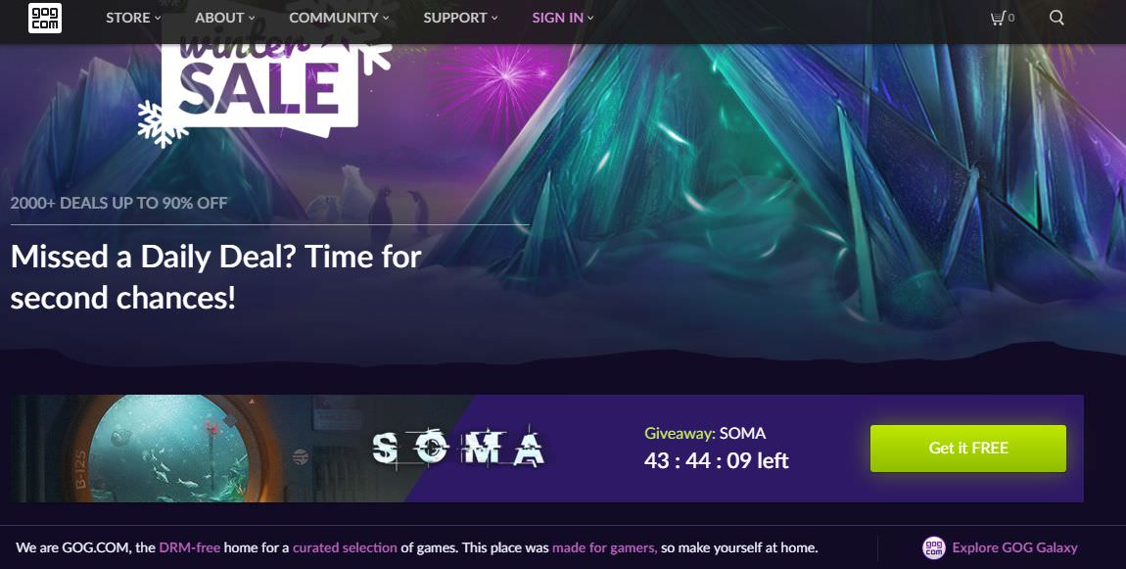Click the green Get it FREE button
Image resolution: width=1126 pixels, height=569 pixels.
click(x=968, y=449)
